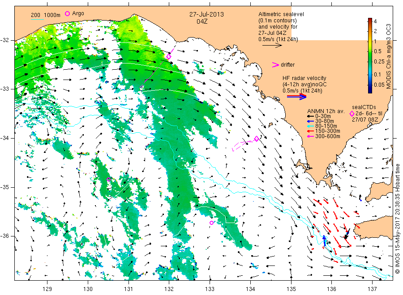The image size is (403, 295).
Task: Click the 'Altimetric sealevel' legend heading
Action: (x=281, y=14)
